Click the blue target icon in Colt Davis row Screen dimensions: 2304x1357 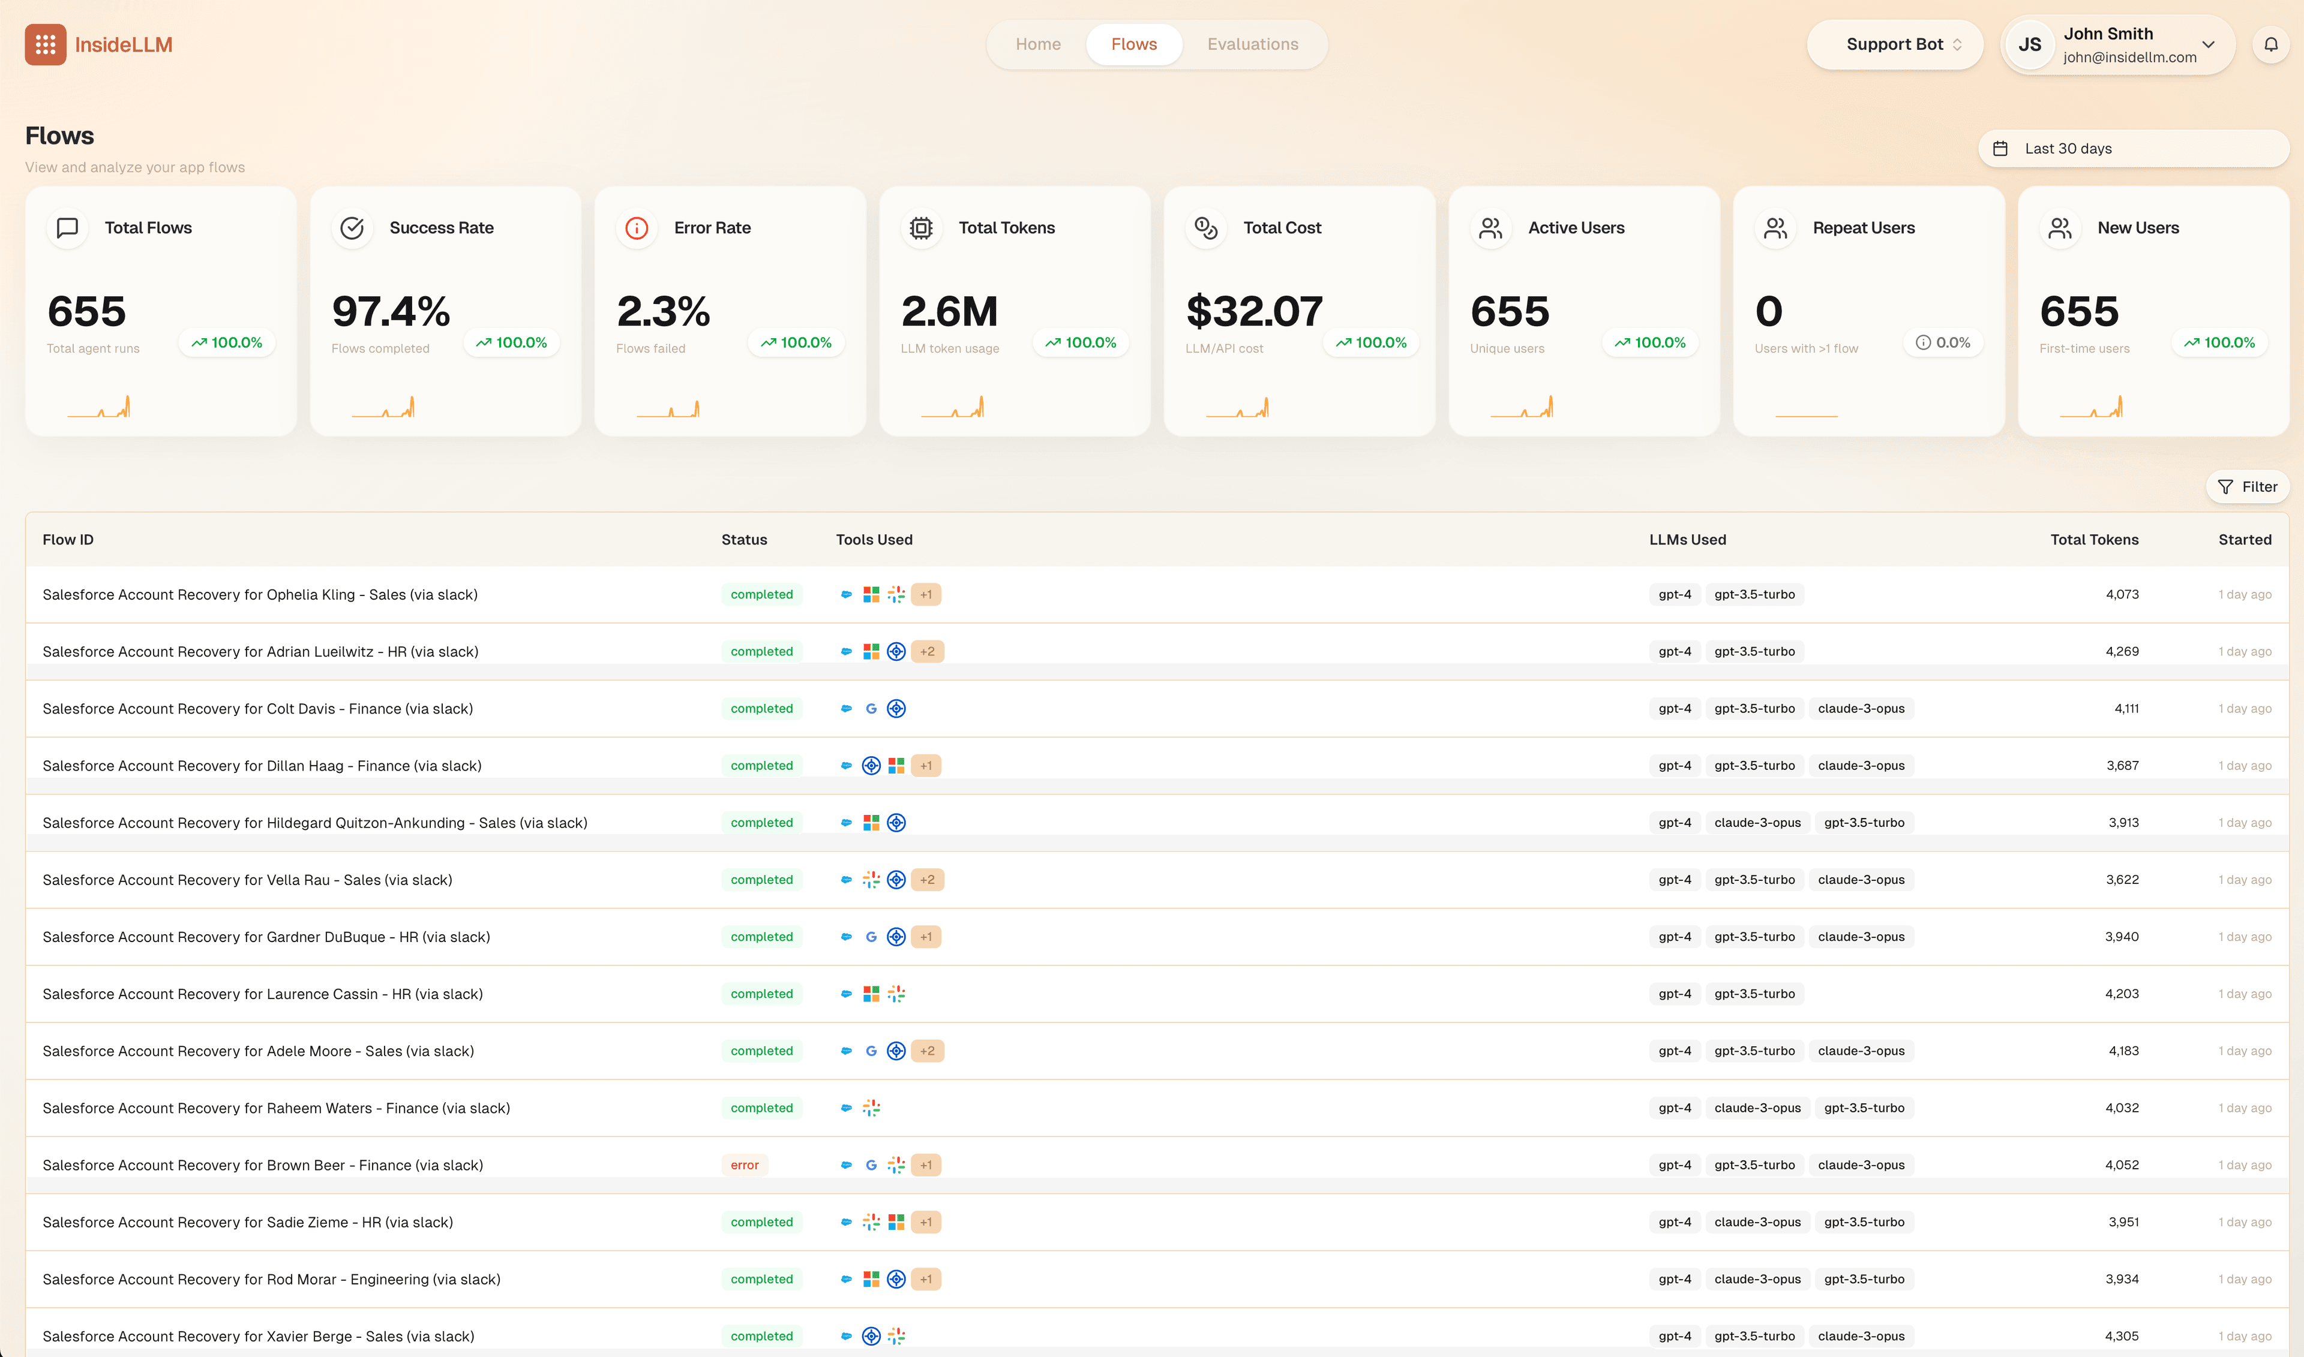tap(896, 709)
